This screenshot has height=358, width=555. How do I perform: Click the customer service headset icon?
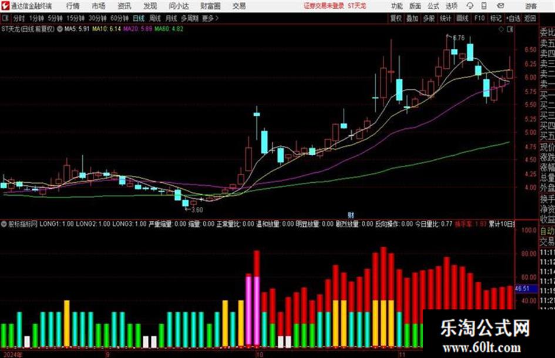(x=470, y=6)
